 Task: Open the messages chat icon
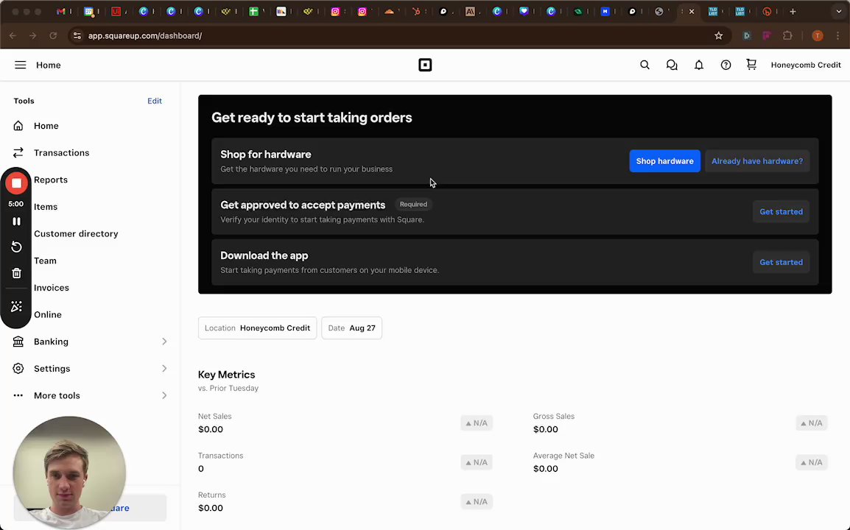(672, 66)
